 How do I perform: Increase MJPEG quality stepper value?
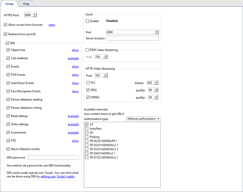pyautogui.click(x=156, y=96)
